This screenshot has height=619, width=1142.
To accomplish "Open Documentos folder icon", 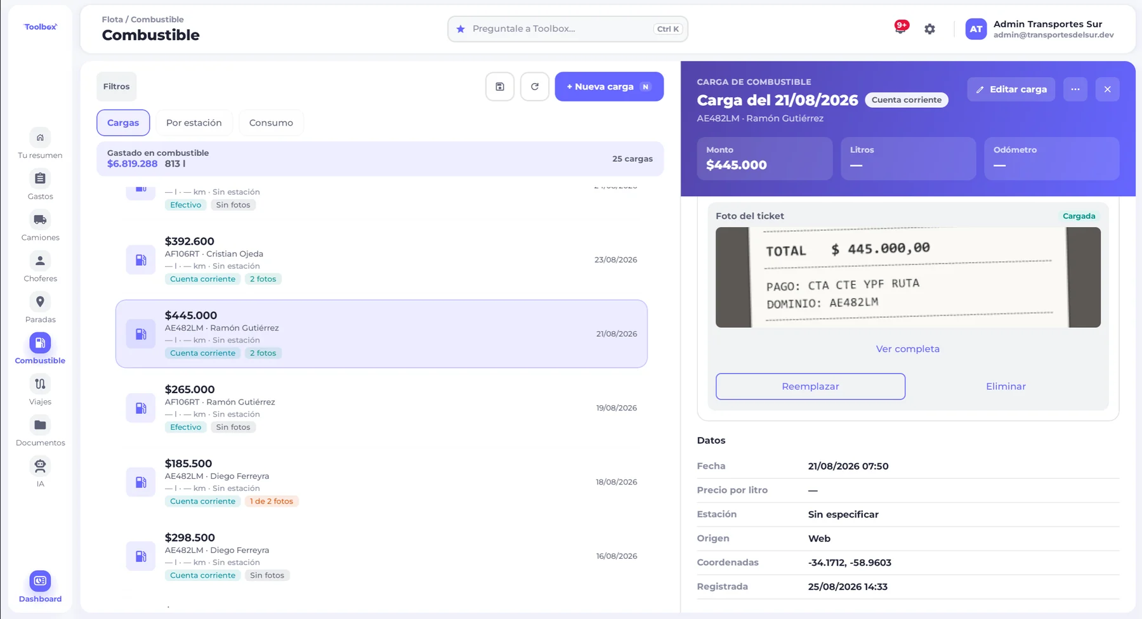I will point(40,425).
